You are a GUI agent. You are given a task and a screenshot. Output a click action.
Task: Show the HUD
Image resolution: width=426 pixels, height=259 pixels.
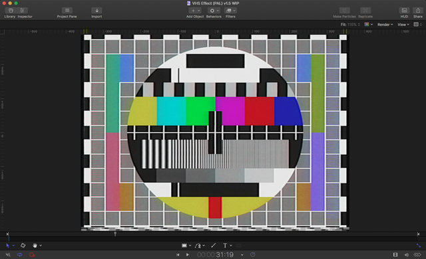pos(404,11)
